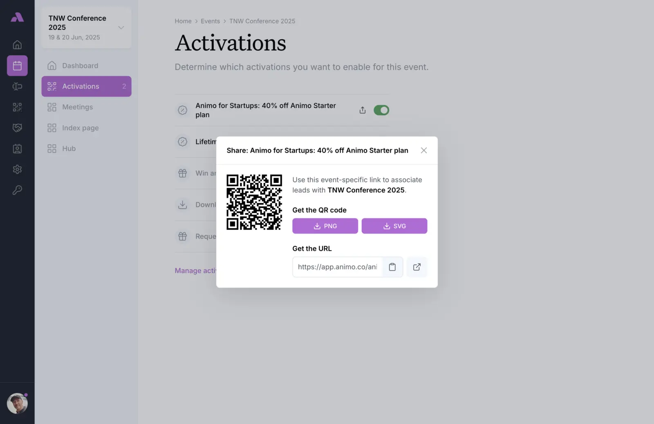Open the link in new tab via external icon
The height and width of the screenshot is (424, 654).
(x=417, y=267)
